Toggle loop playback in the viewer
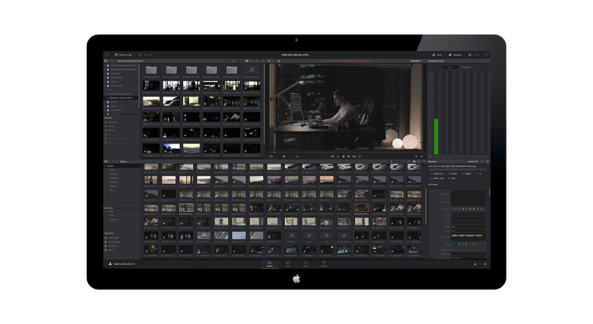Screen dimensions: 593x324 click(x=359, y=156)
